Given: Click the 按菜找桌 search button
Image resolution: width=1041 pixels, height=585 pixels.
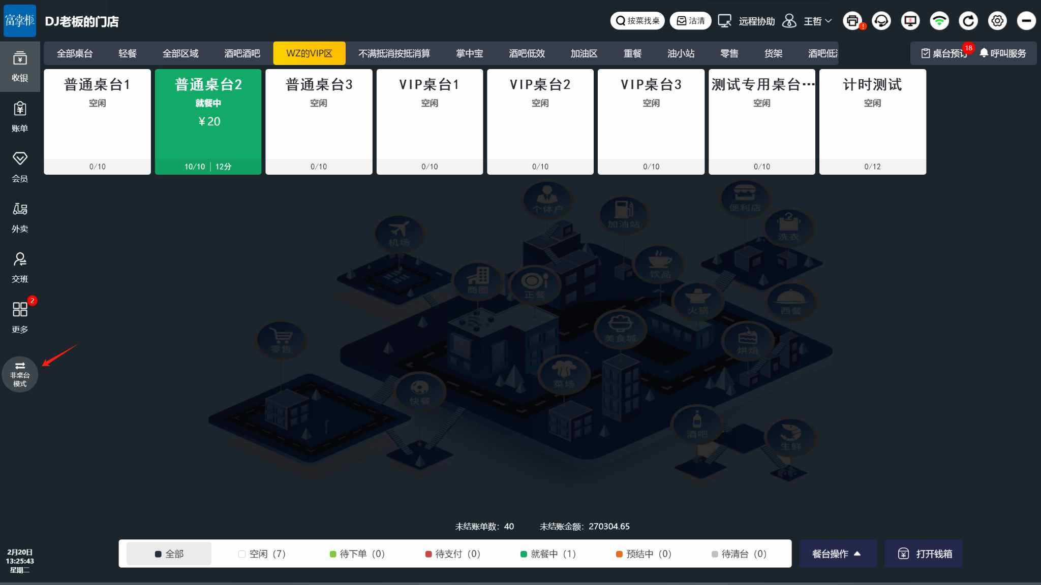Looking at the screenshot, I should click(x=637, y=21).
